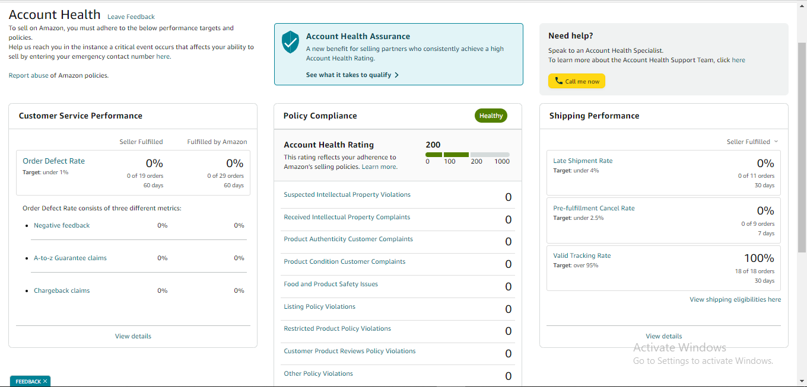Screen dimensions: 807x387
Task: Click the Account Health page heading
Action: (55, 15)
